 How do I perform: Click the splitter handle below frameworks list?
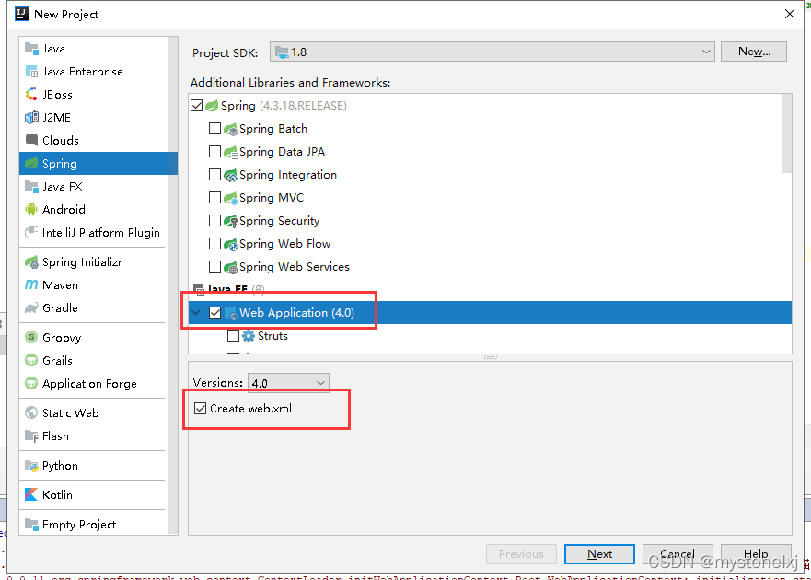tap(491, 357)
